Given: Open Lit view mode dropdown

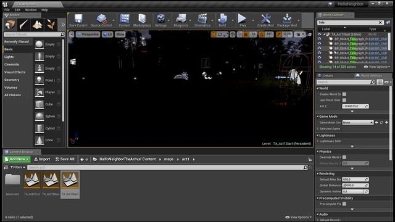Looking at the screenshot, I should click(107, 35).
